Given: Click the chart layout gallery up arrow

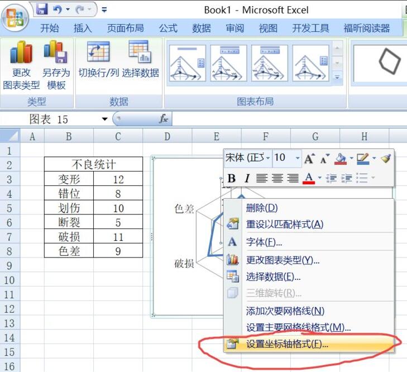Looking at the screenshot, I should (x=337, y=49).
